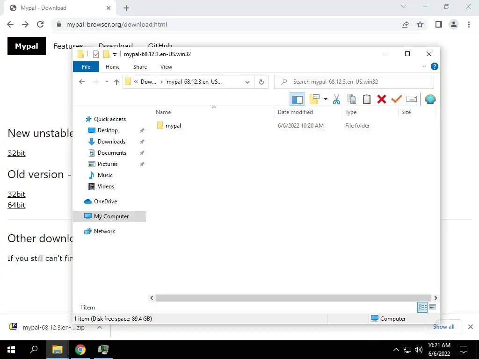Click the Explorer search box
Viewport: 479px width, 359px height.
tap(354, 82)
